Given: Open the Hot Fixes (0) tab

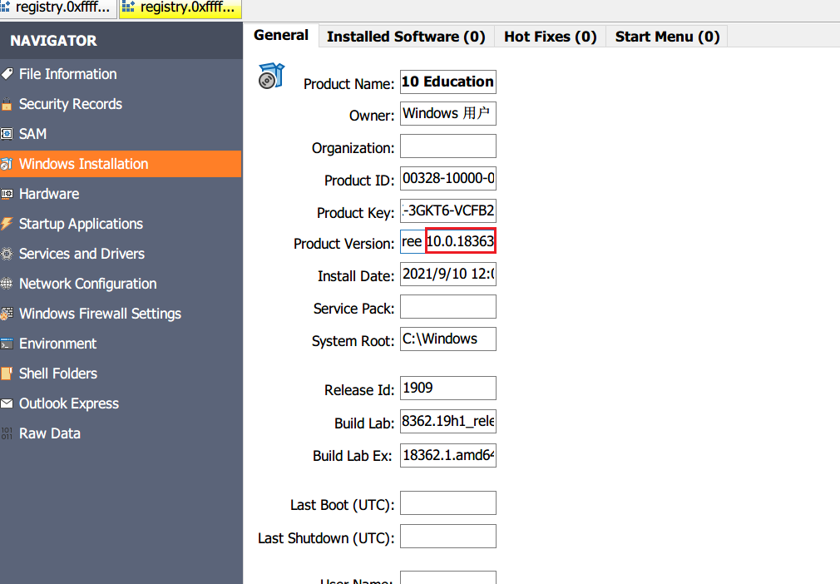Looking at the screenshot, I should [551, 37].
